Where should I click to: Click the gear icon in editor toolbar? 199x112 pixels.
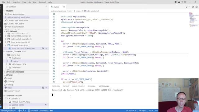(x=193, y=7)
